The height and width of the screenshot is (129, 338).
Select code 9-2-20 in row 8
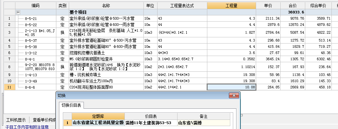click(x=40, y=67)
